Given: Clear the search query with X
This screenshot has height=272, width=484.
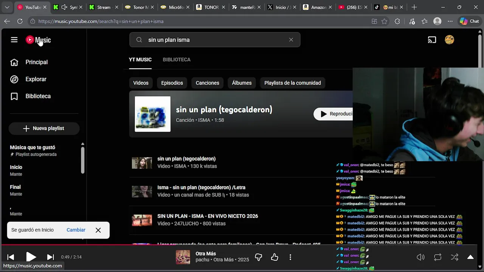Looking at the screenshot, I should (291, 40).
